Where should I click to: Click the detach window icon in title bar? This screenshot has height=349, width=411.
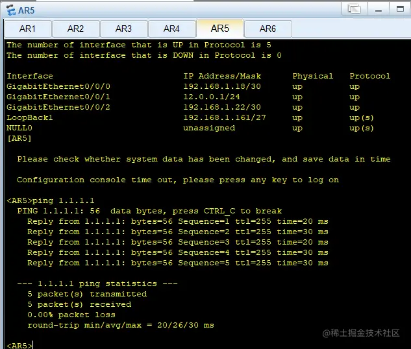click(354, 9)
